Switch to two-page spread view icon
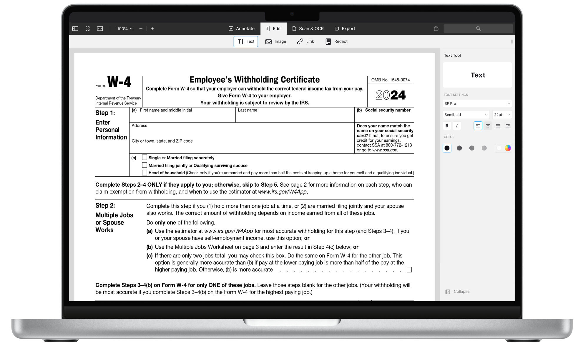The height and width of the screenshot is (345, 583). point(100,29)
